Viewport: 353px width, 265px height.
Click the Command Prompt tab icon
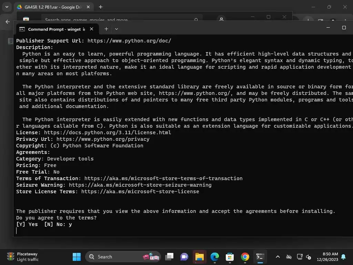(22, 29)
